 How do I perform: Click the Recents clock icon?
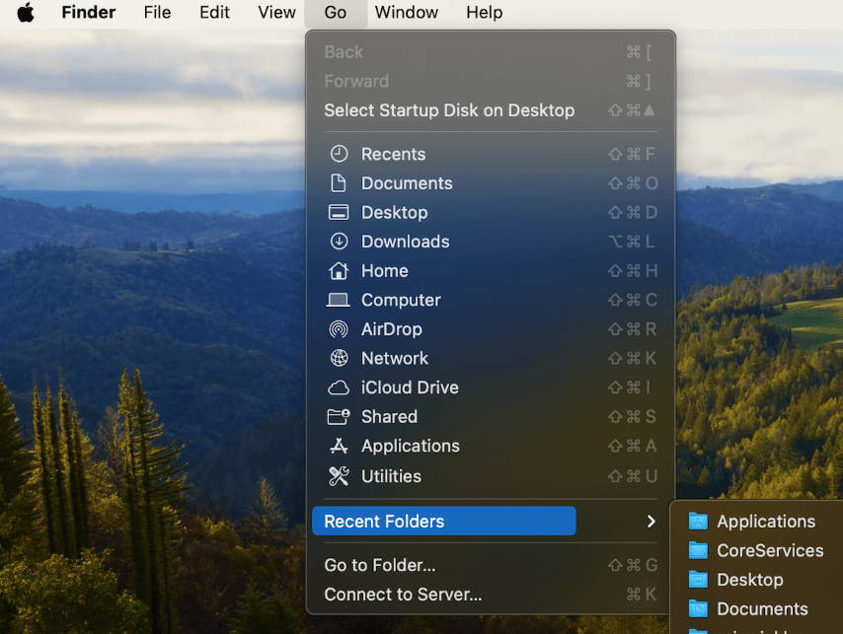click(x=339, y=154)
